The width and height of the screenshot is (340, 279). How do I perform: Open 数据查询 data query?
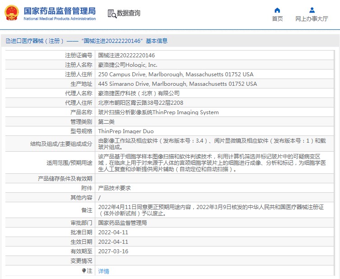[128, 13]
